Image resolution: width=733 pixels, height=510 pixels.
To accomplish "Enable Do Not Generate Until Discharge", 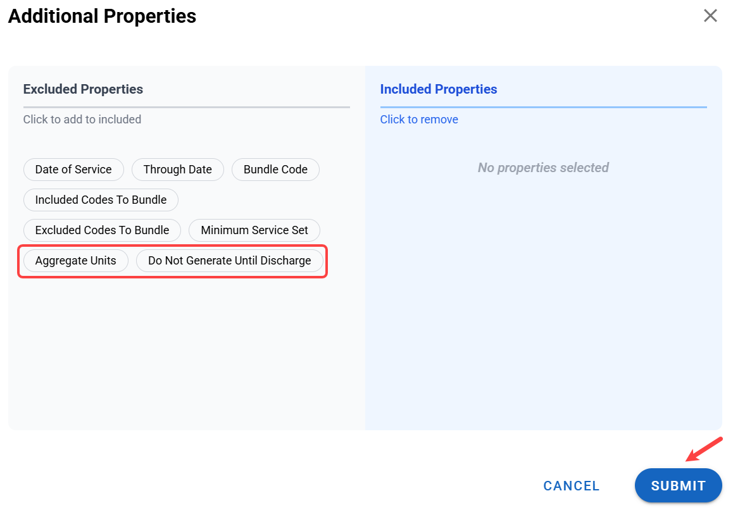I will click(229, 261).
